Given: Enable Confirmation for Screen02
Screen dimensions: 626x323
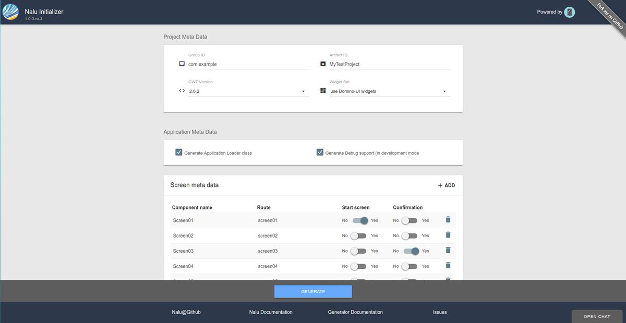Looking at the screenshot, I should tap(410, 236).
